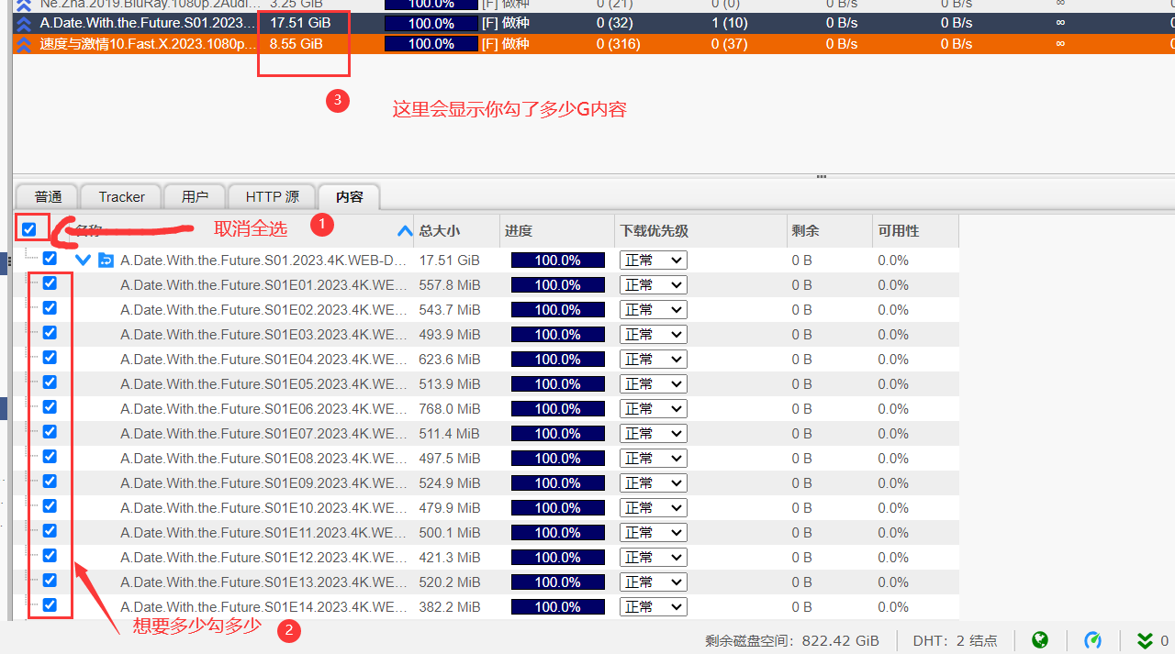Click file name A.Date.With.the.Future.S01E06
Image resolution: width=1175 pixels, height=654 pixels.
coord(263,409)
